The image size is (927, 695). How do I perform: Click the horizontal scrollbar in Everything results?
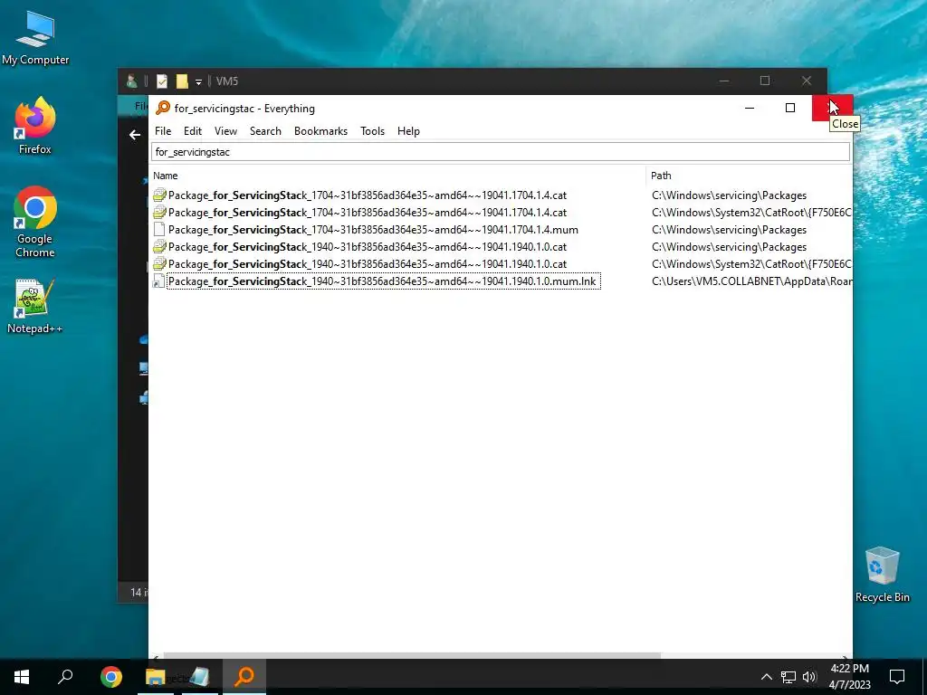pyautogui.click(x=412, y=655)
